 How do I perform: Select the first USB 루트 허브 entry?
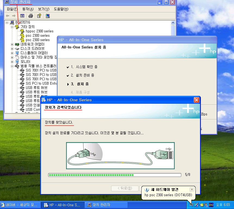tap(37, 88)
